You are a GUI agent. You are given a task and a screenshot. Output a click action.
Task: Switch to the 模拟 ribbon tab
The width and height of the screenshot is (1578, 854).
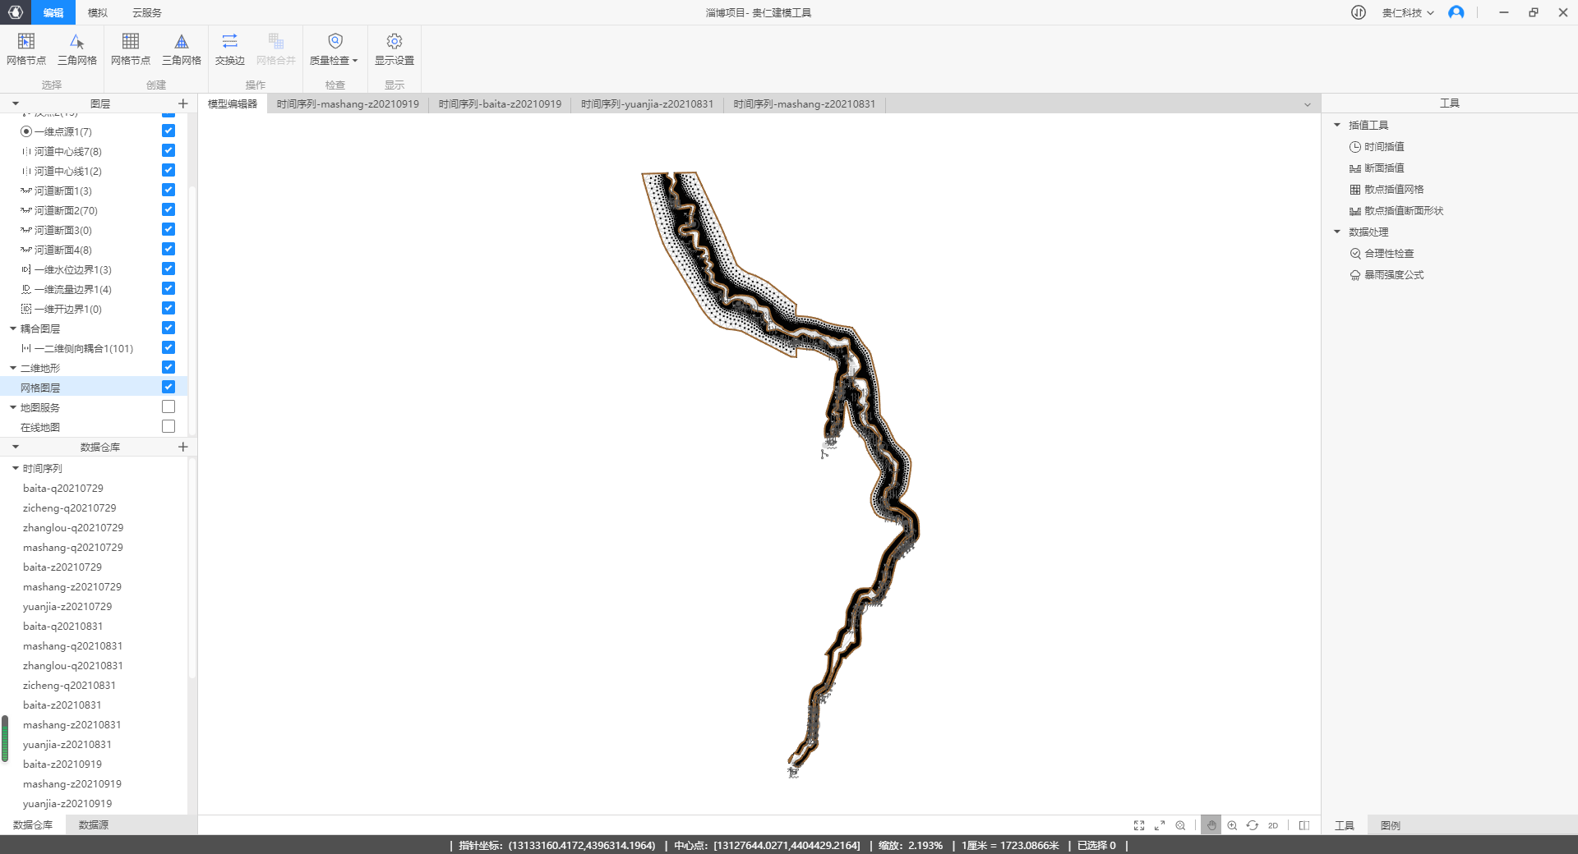98,12
